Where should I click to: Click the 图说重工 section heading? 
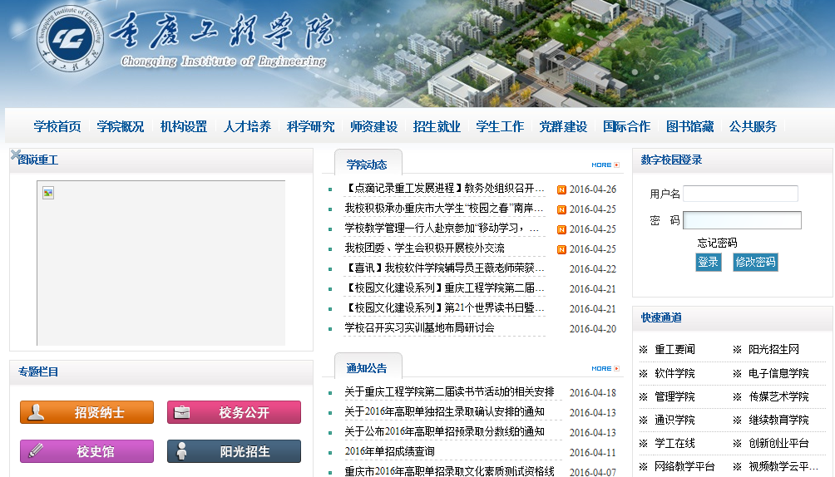tap(37, 160)
